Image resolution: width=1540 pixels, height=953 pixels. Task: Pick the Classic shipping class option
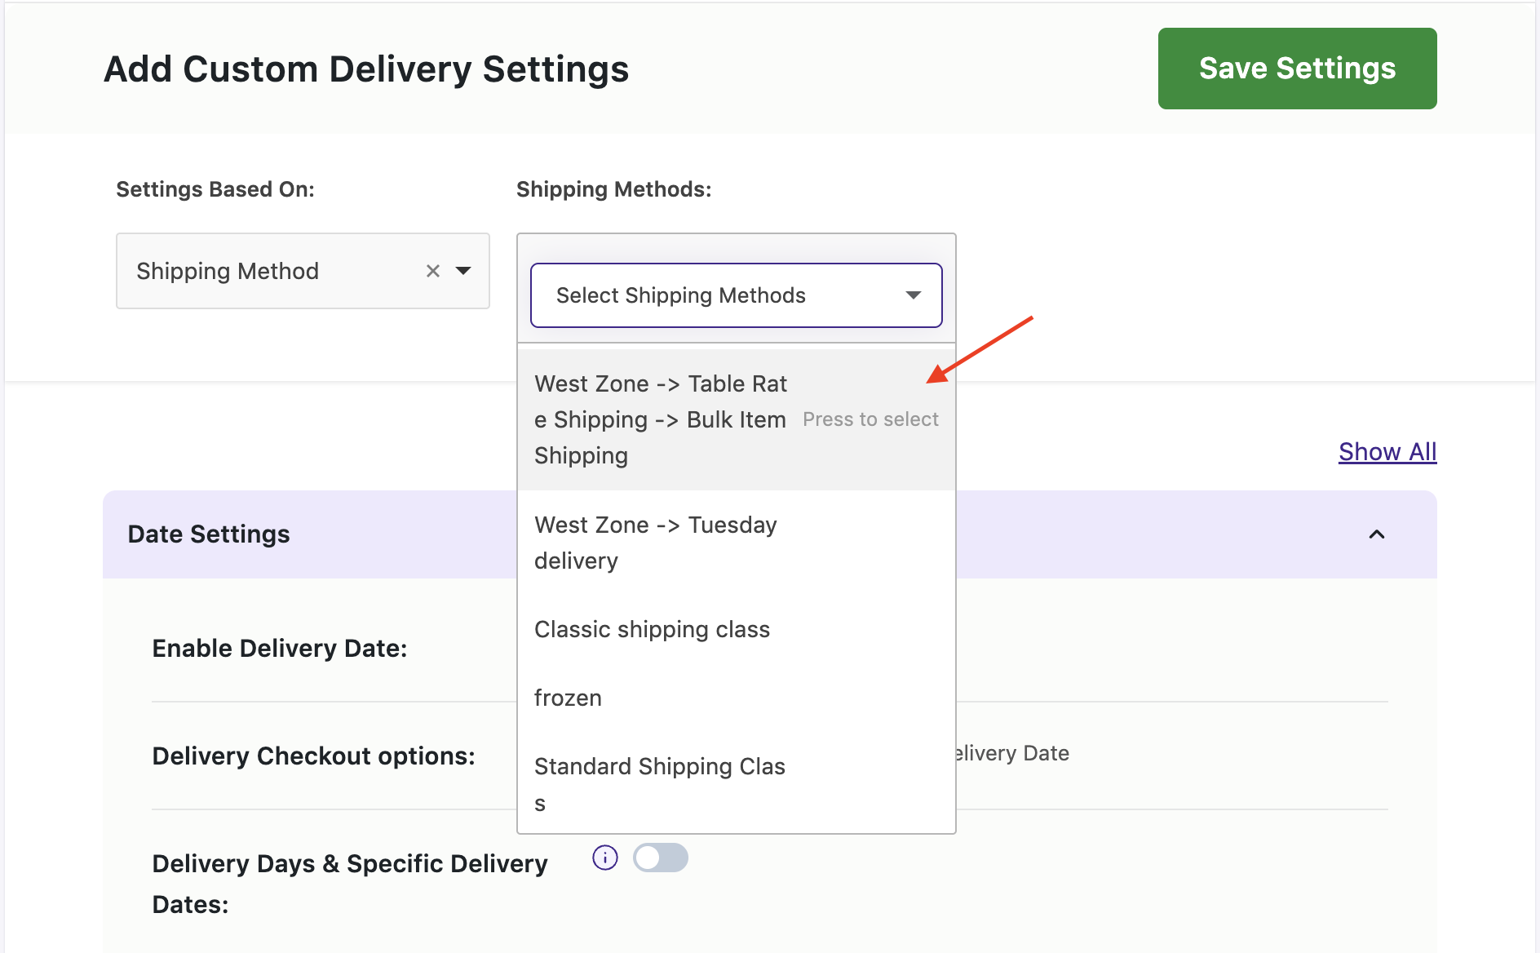point(652,629)
